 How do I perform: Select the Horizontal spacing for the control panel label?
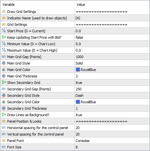click(37, 128)
